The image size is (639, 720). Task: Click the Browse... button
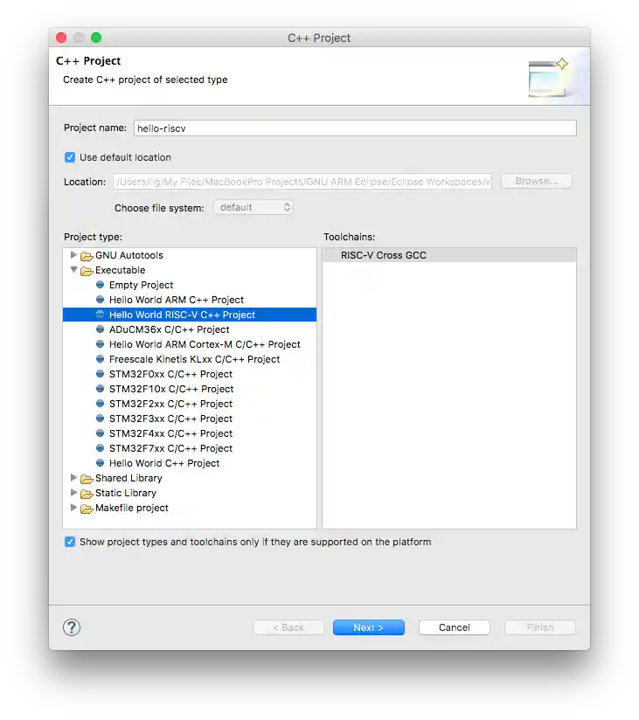point(537,181)
